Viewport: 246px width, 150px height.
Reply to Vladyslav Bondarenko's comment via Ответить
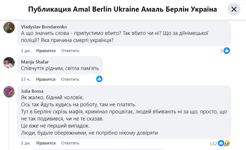pyautogui.click(x=70, y=51)
